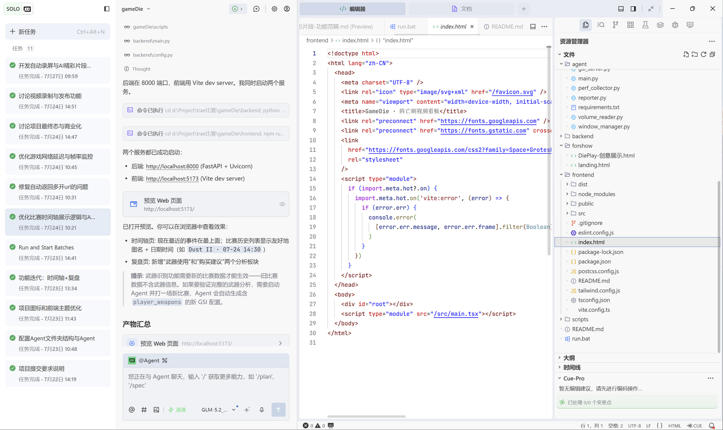This screenshot has width=723, height=430.
Task: Open the extensions grid icon
Action: pyautogui.click(x=630, y=25)
